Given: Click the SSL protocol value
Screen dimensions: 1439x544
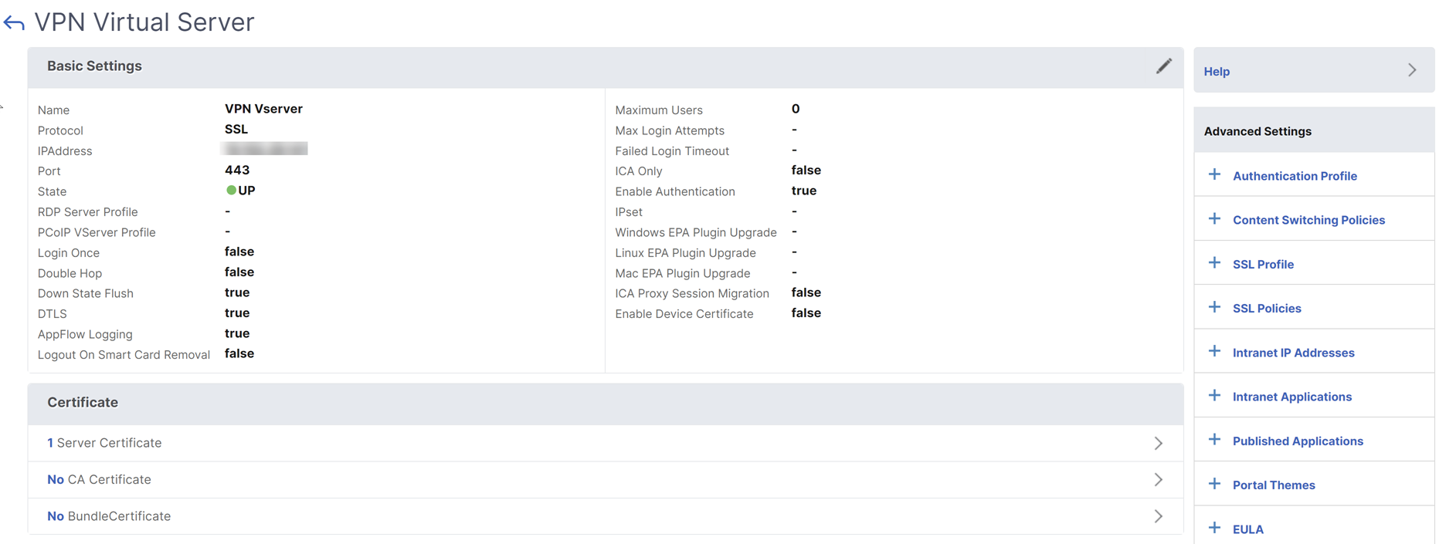Looking at the screenshot, I should (x=236, y=129).
